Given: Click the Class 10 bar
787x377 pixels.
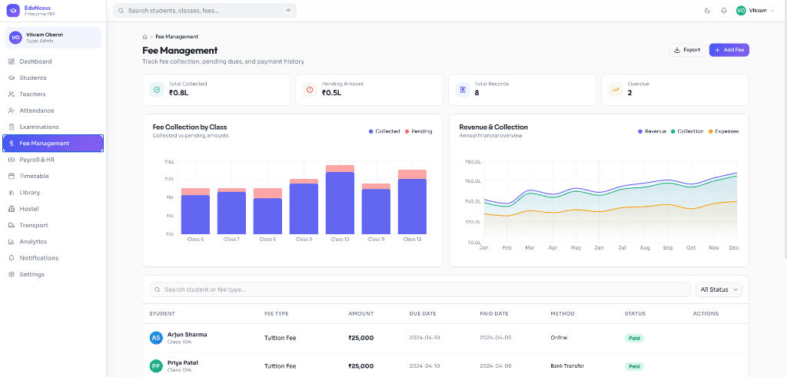Looking at the screenshot, I should click(340, 200).
